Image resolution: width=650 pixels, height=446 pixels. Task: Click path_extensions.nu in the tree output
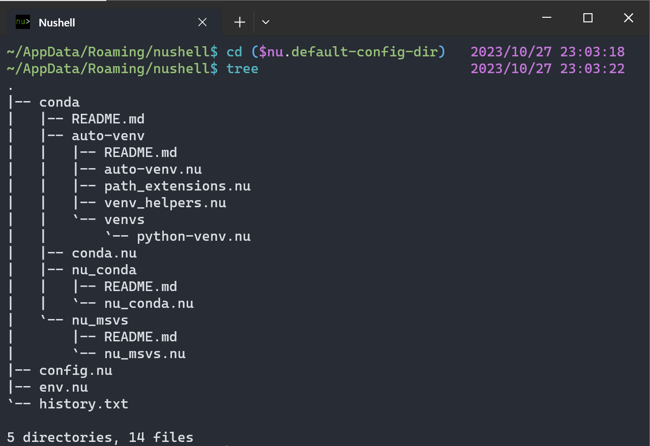tap(177, 186)
